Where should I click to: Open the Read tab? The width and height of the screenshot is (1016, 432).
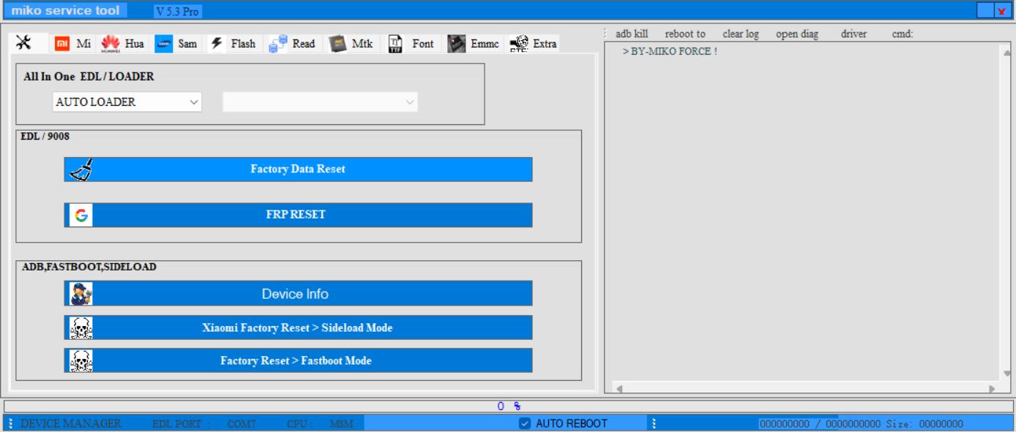(292, 44)
